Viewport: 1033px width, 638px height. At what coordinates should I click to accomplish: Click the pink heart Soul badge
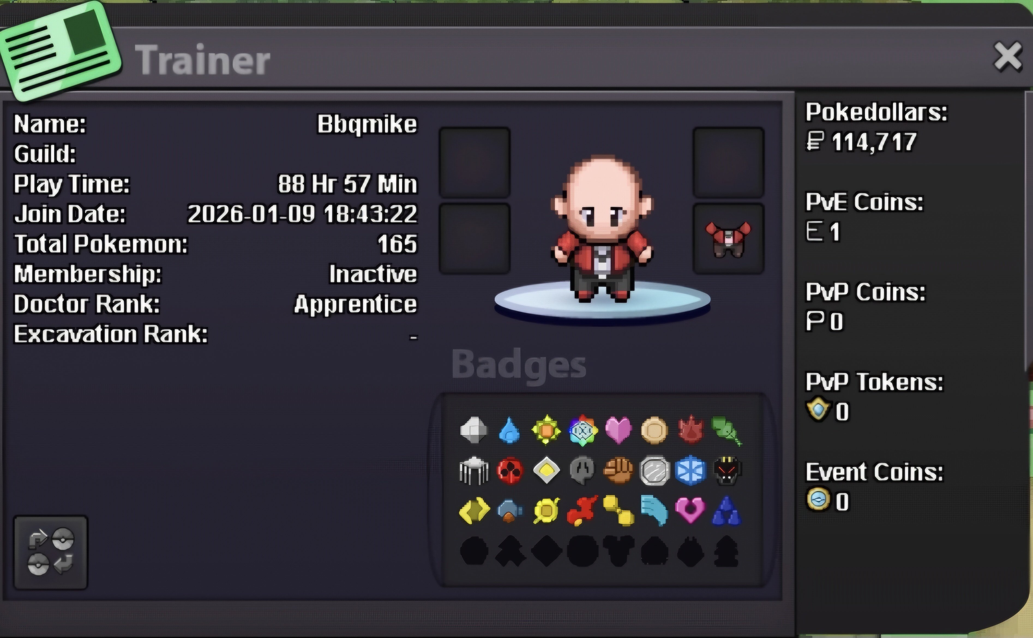coord(618,430)
